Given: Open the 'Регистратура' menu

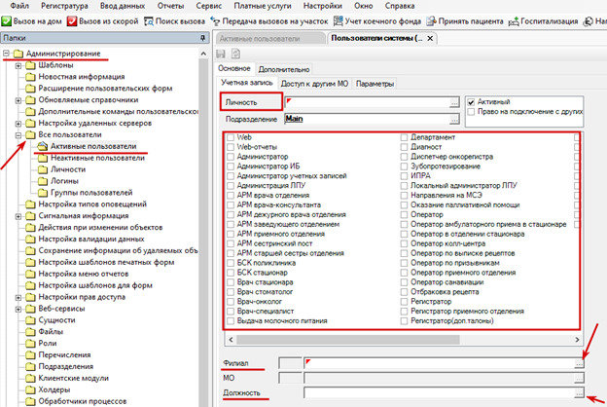Looking at the screenshot, I should (x=64, y=6).
